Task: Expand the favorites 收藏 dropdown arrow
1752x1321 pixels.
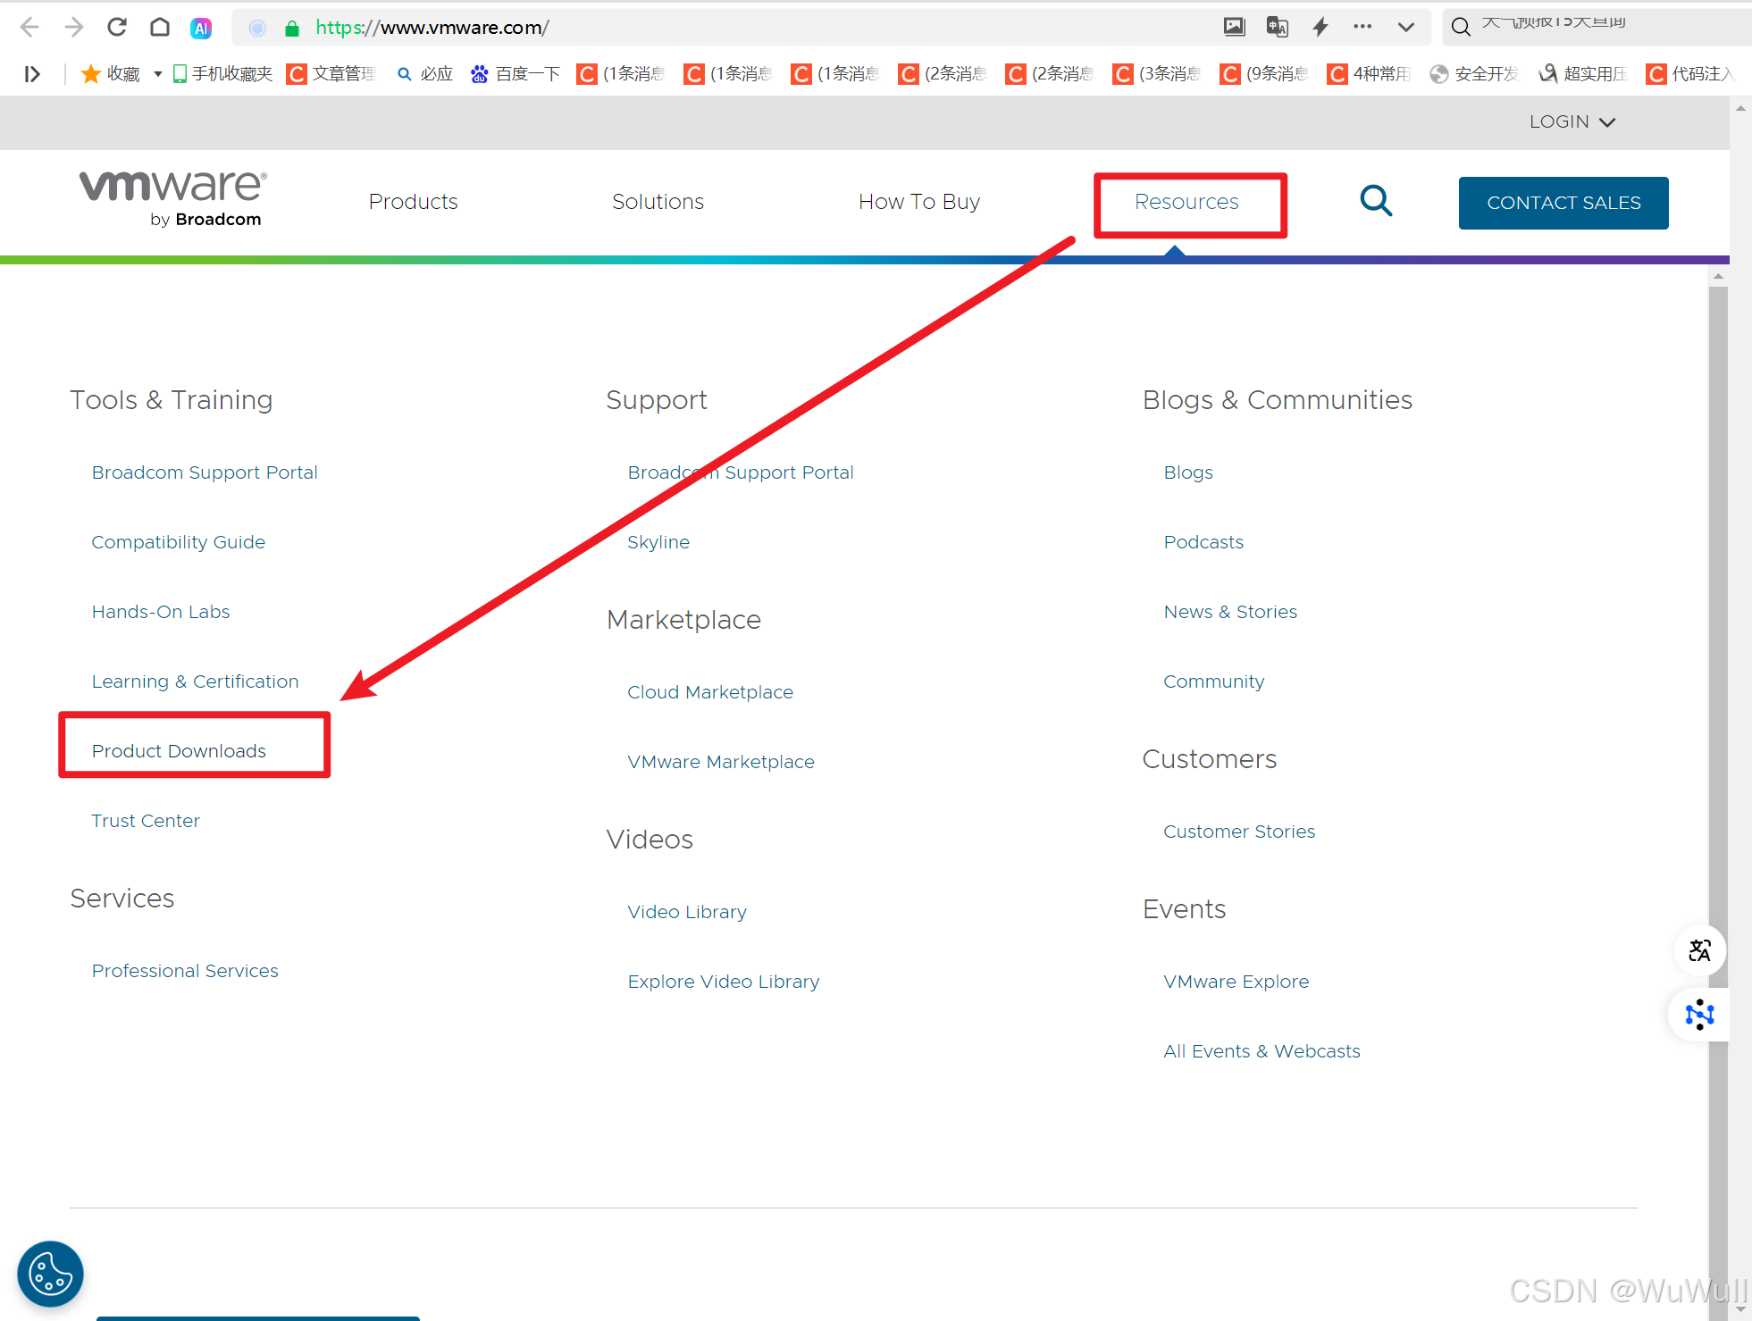Action: tap(157, 74)
